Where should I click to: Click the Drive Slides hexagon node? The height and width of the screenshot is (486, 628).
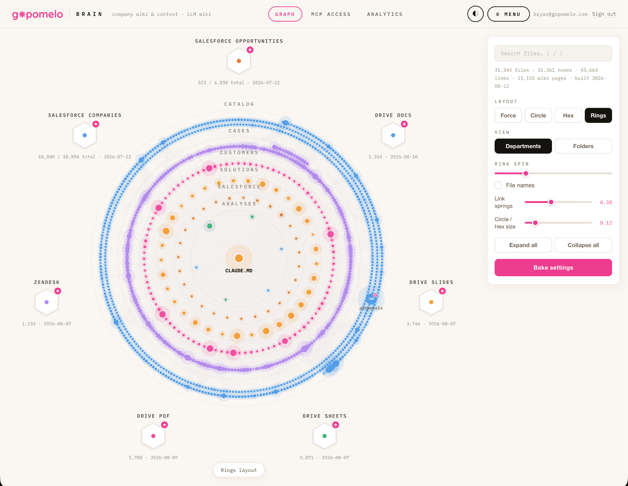click(x=431, y=302)
